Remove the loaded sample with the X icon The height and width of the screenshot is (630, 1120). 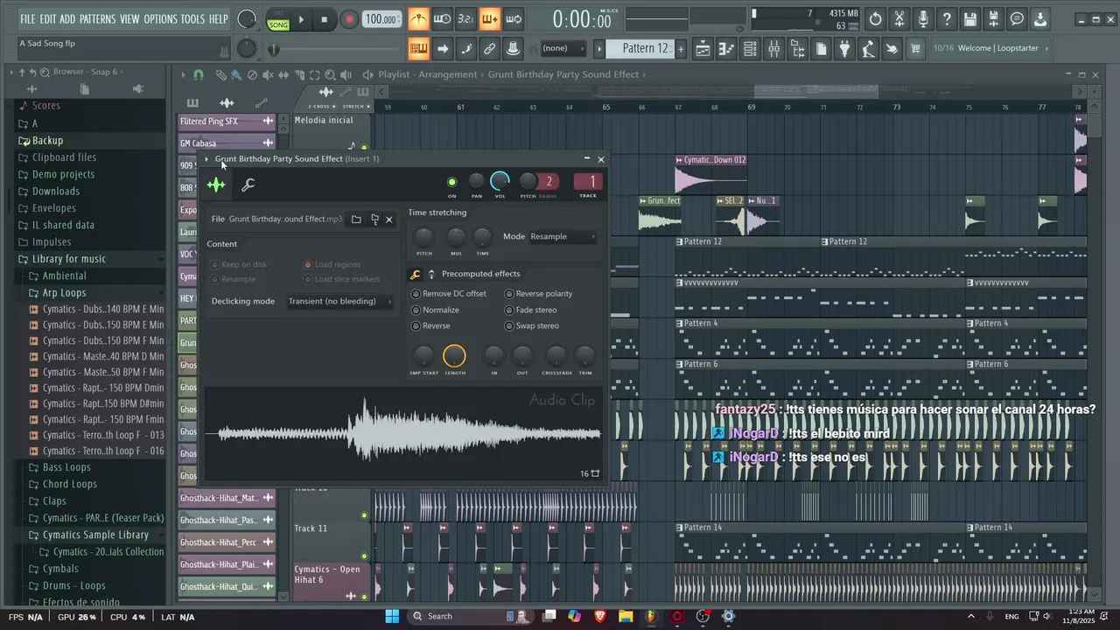pyautogui.click(x=389, y=220)
